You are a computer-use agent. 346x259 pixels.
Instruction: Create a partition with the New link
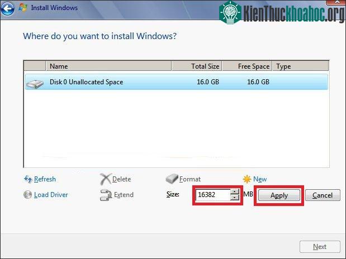(260, 179)
